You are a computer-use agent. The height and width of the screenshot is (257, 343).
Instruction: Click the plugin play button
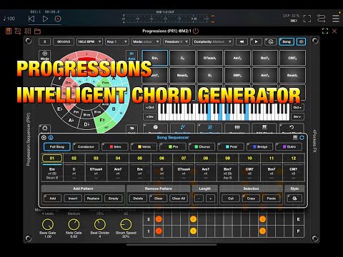(x=256, y=41)
